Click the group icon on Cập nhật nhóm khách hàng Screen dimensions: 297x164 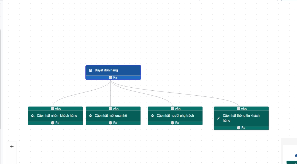click(x=33, y=116)
